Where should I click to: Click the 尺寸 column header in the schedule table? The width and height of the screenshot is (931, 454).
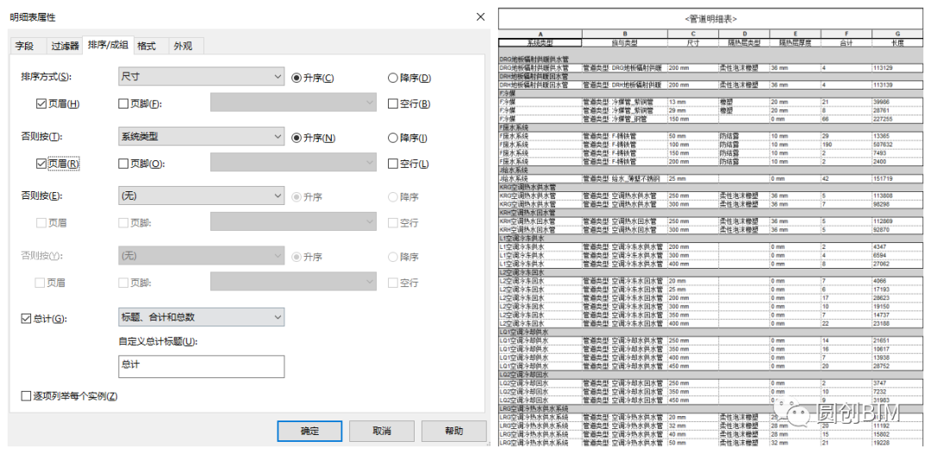[693, 43]
